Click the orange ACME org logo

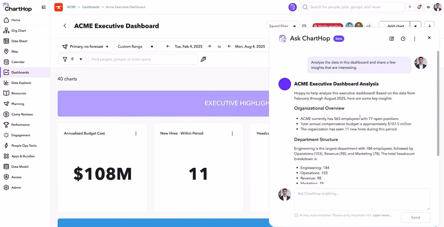[x=59, y=7]
